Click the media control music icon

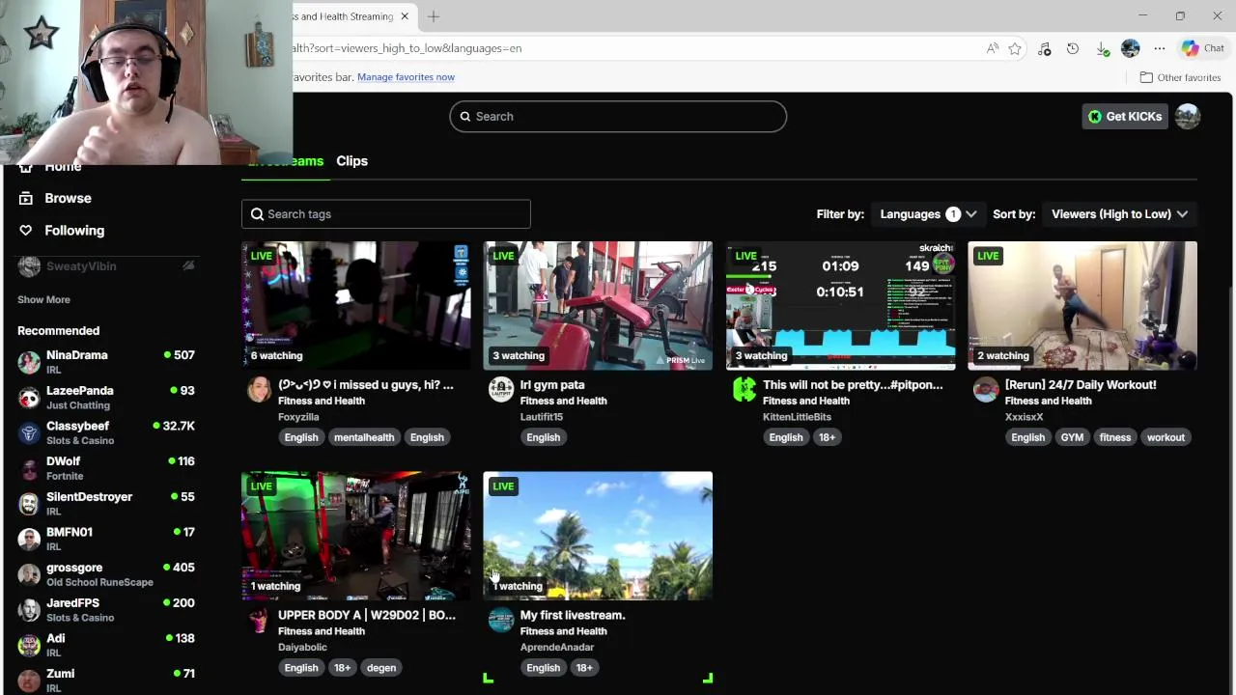(1044, 48)
